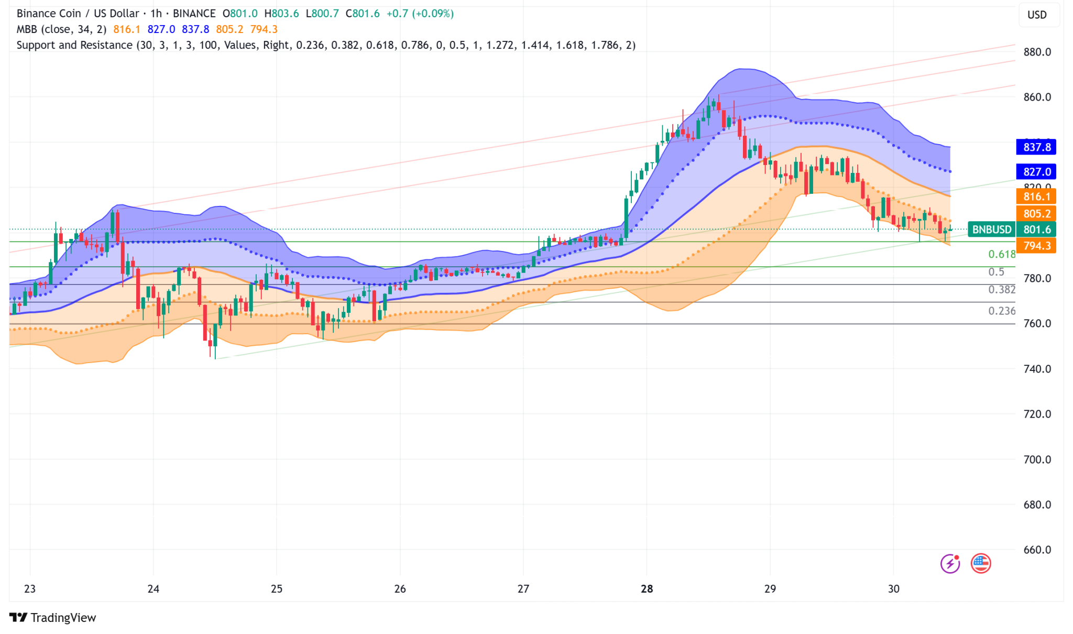Click the 0.618 Fibonacci level label
The image size is (1073, 634).
pyautogui.click(x=1002, y=255)
